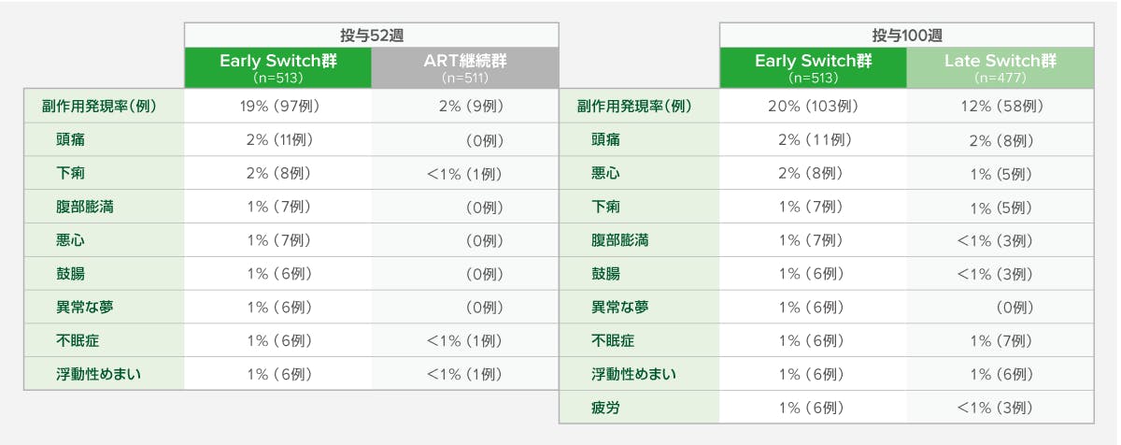Click the 2% (9例) cell
Image resolution: width=1121 pixels, height=445 pixels.
[465, 106]
